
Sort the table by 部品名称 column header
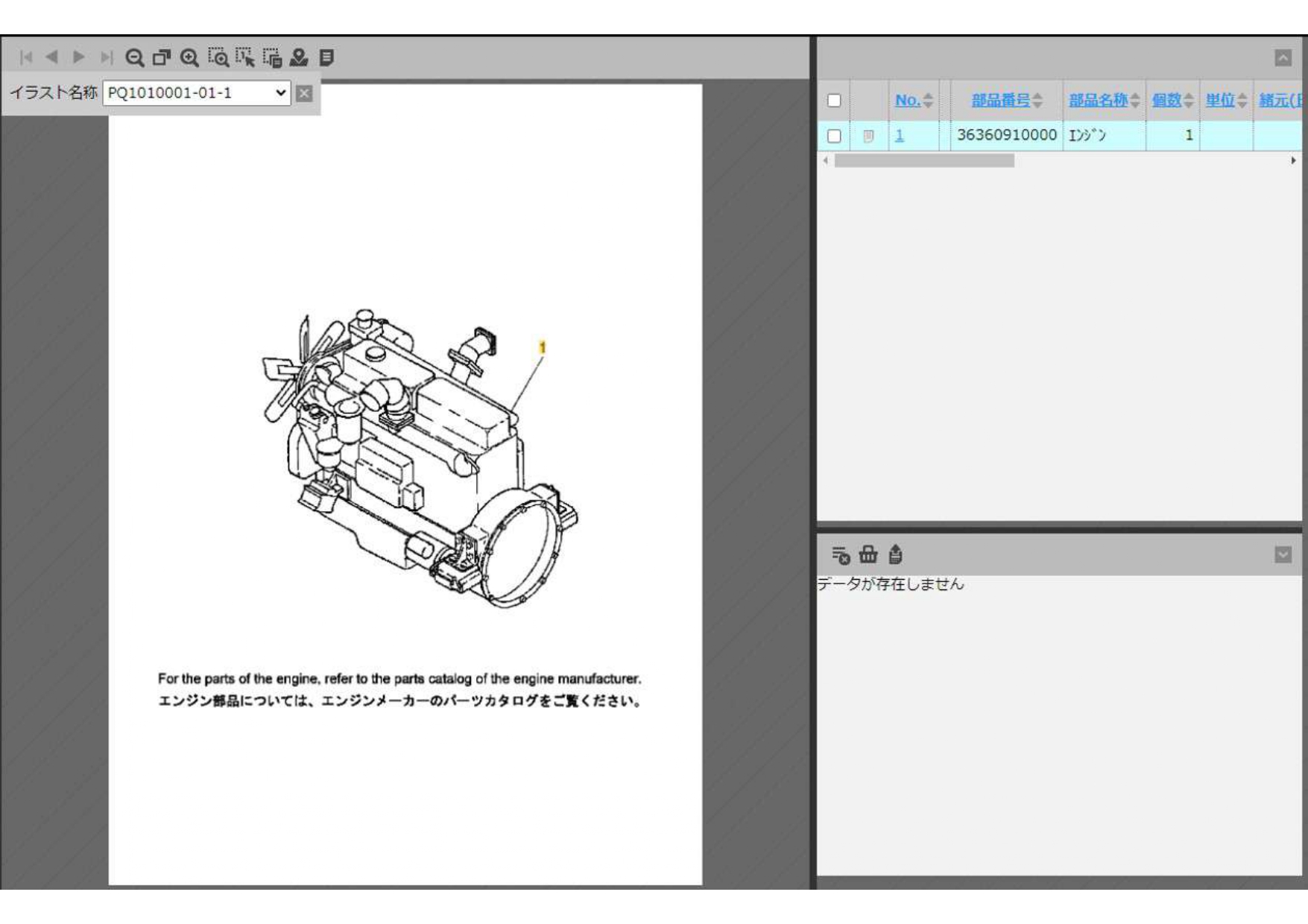pos(1098,101)
